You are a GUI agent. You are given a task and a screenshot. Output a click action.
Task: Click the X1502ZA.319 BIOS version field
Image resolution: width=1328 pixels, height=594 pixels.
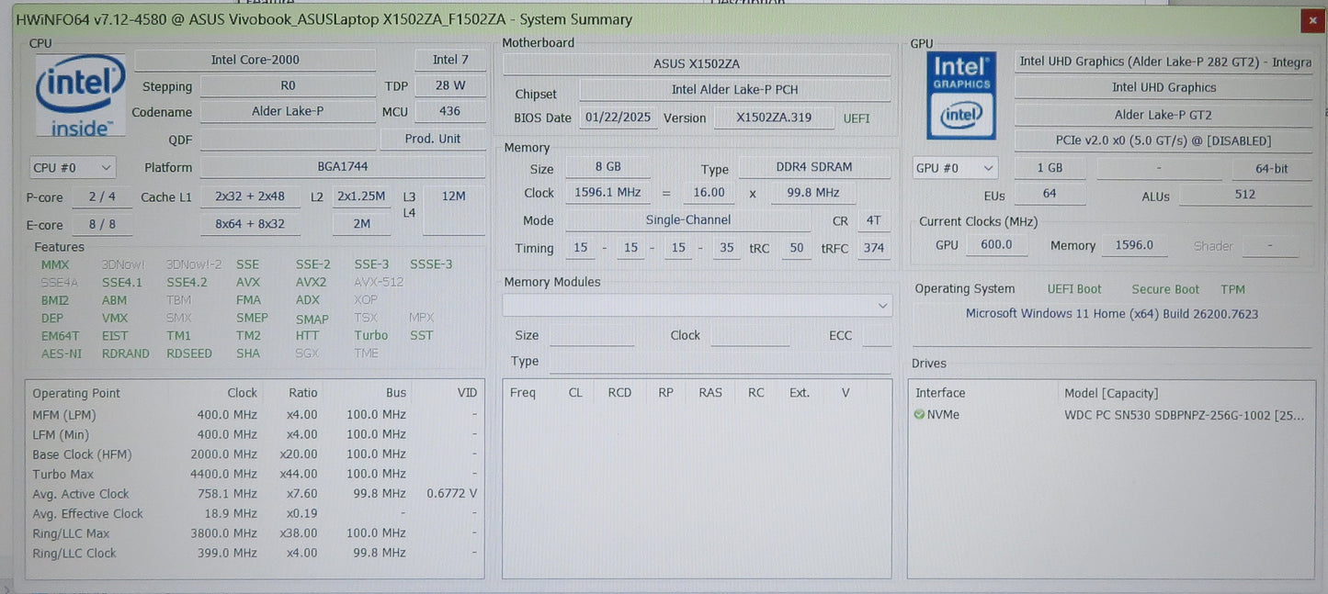point(773,118)
